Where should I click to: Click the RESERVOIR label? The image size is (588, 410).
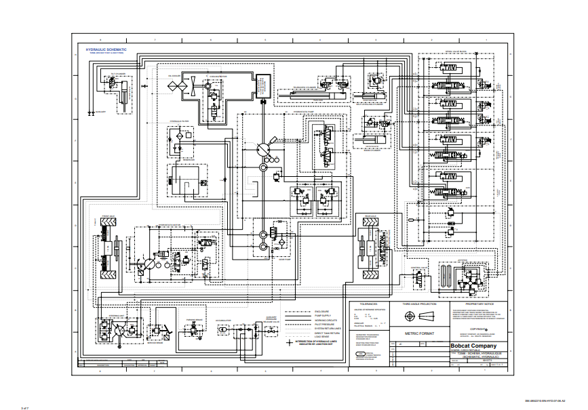coord(189,160)
